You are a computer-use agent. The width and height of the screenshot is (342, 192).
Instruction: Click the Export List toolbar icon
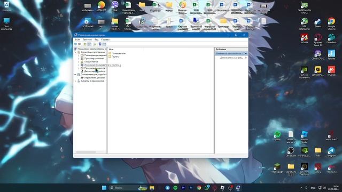tap(95, 44)
